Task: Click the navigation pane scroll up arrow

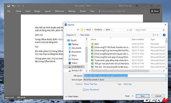Action: (86, 39)
